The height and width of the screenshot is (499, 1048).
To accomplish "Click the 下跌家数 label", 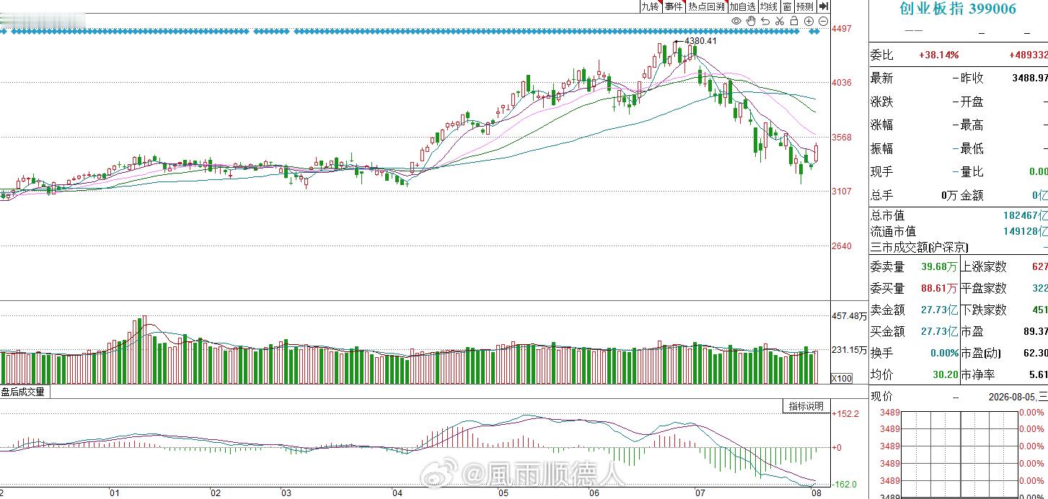I will click(x=983, y=310).
